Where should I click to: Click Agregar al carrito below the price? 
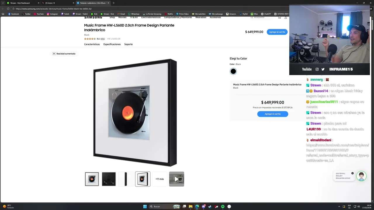(x=273, y=114)
